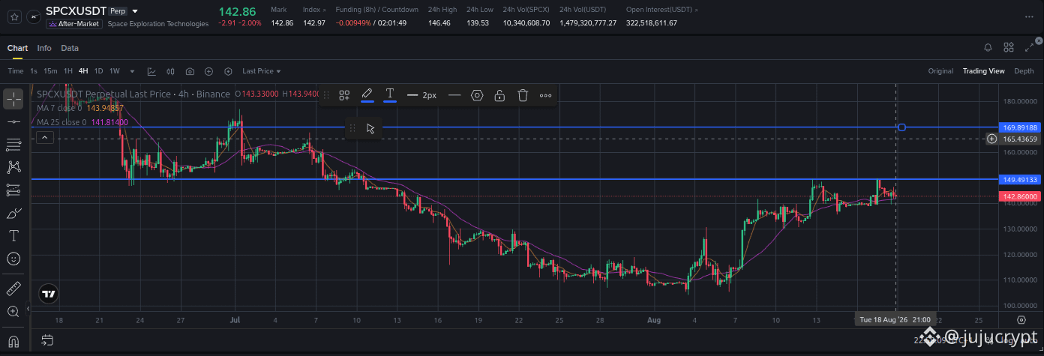Click the Perp tag next to symbol

click(118, 11)
